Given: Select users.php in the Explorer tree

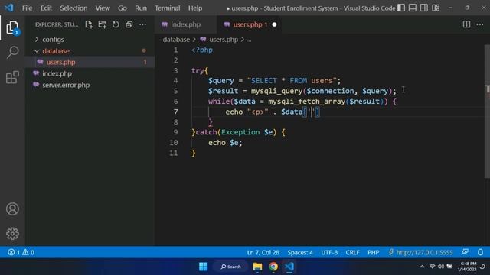Looking at the screenshot, I should tap(60, 62).
